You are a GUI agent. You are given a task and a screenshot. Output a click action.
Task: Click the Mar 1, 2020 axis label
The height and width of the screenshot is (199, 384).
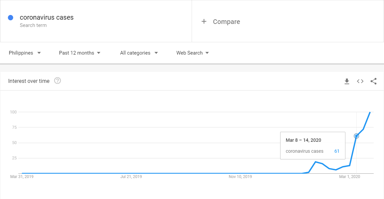349,177
